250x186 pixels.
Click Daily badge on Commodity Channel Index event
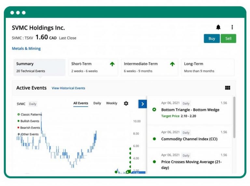tap(186, 133)
